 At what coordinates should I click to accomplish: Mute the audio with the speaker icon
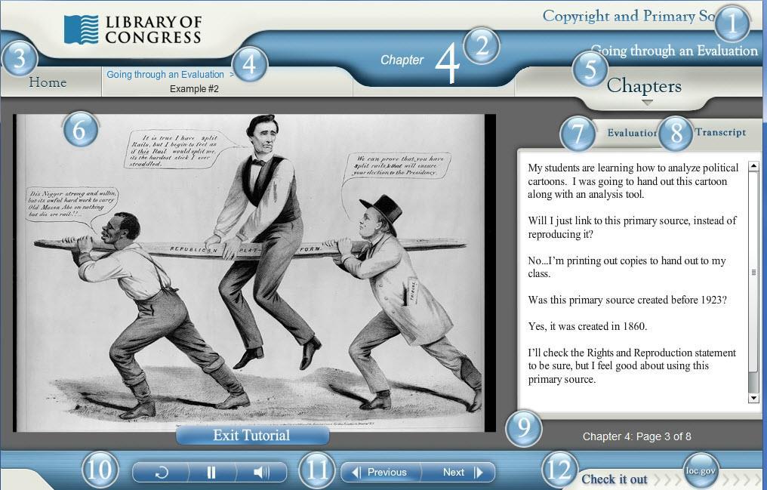tap(262, 473)
